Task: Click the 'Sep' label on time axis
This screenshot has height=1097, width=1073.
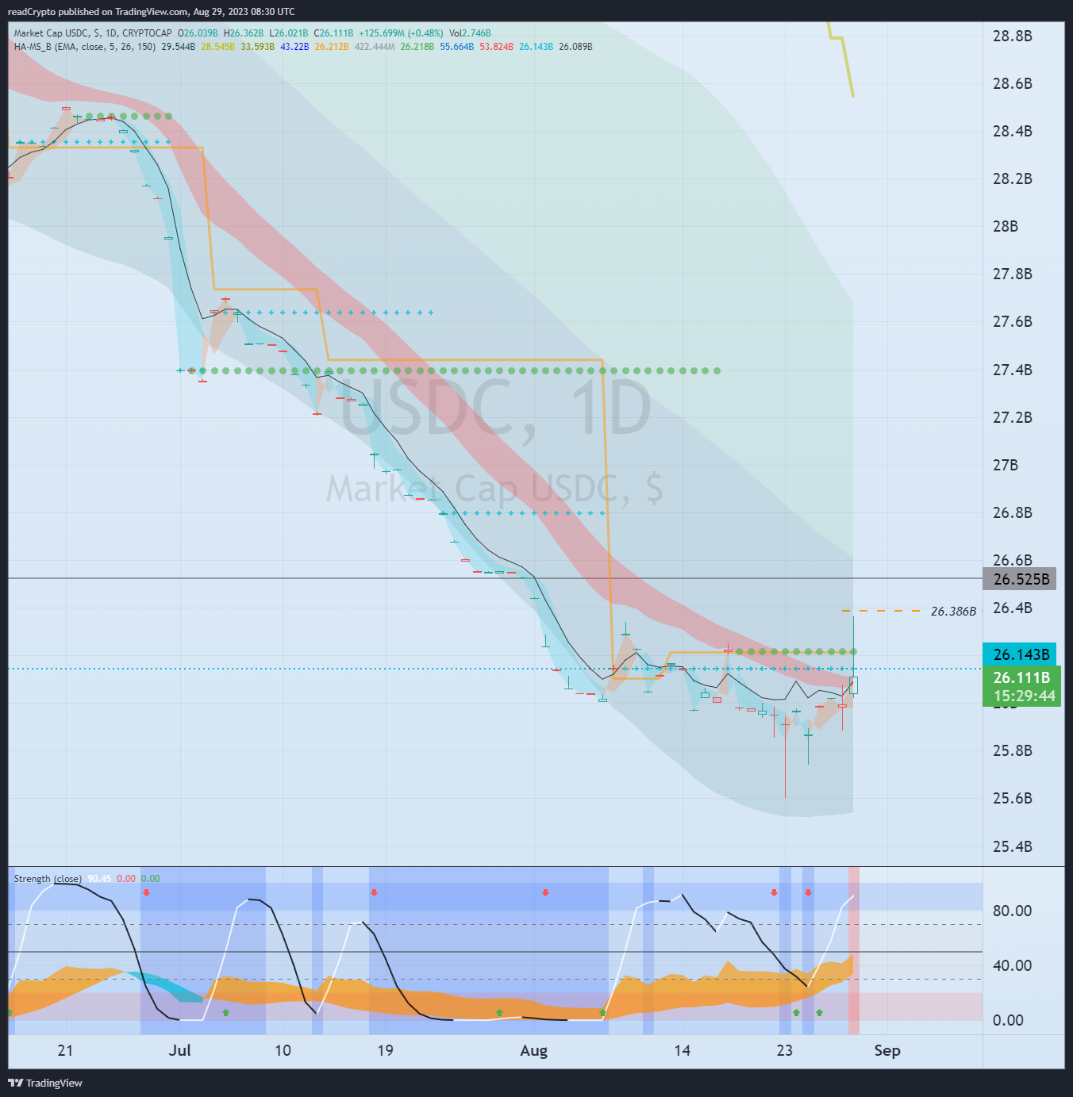Action: coord(887,1051)
